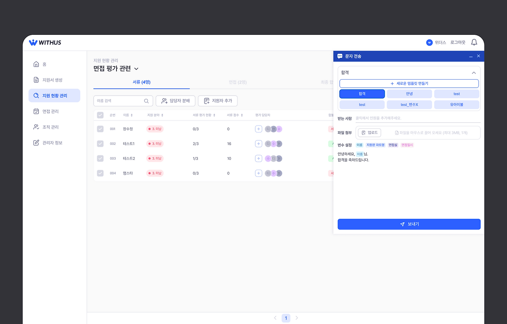This screenshot has height=324, width=507.
Task: Toggle the checkbox for row 004 햄스타
Action: (x=100, y=173)
